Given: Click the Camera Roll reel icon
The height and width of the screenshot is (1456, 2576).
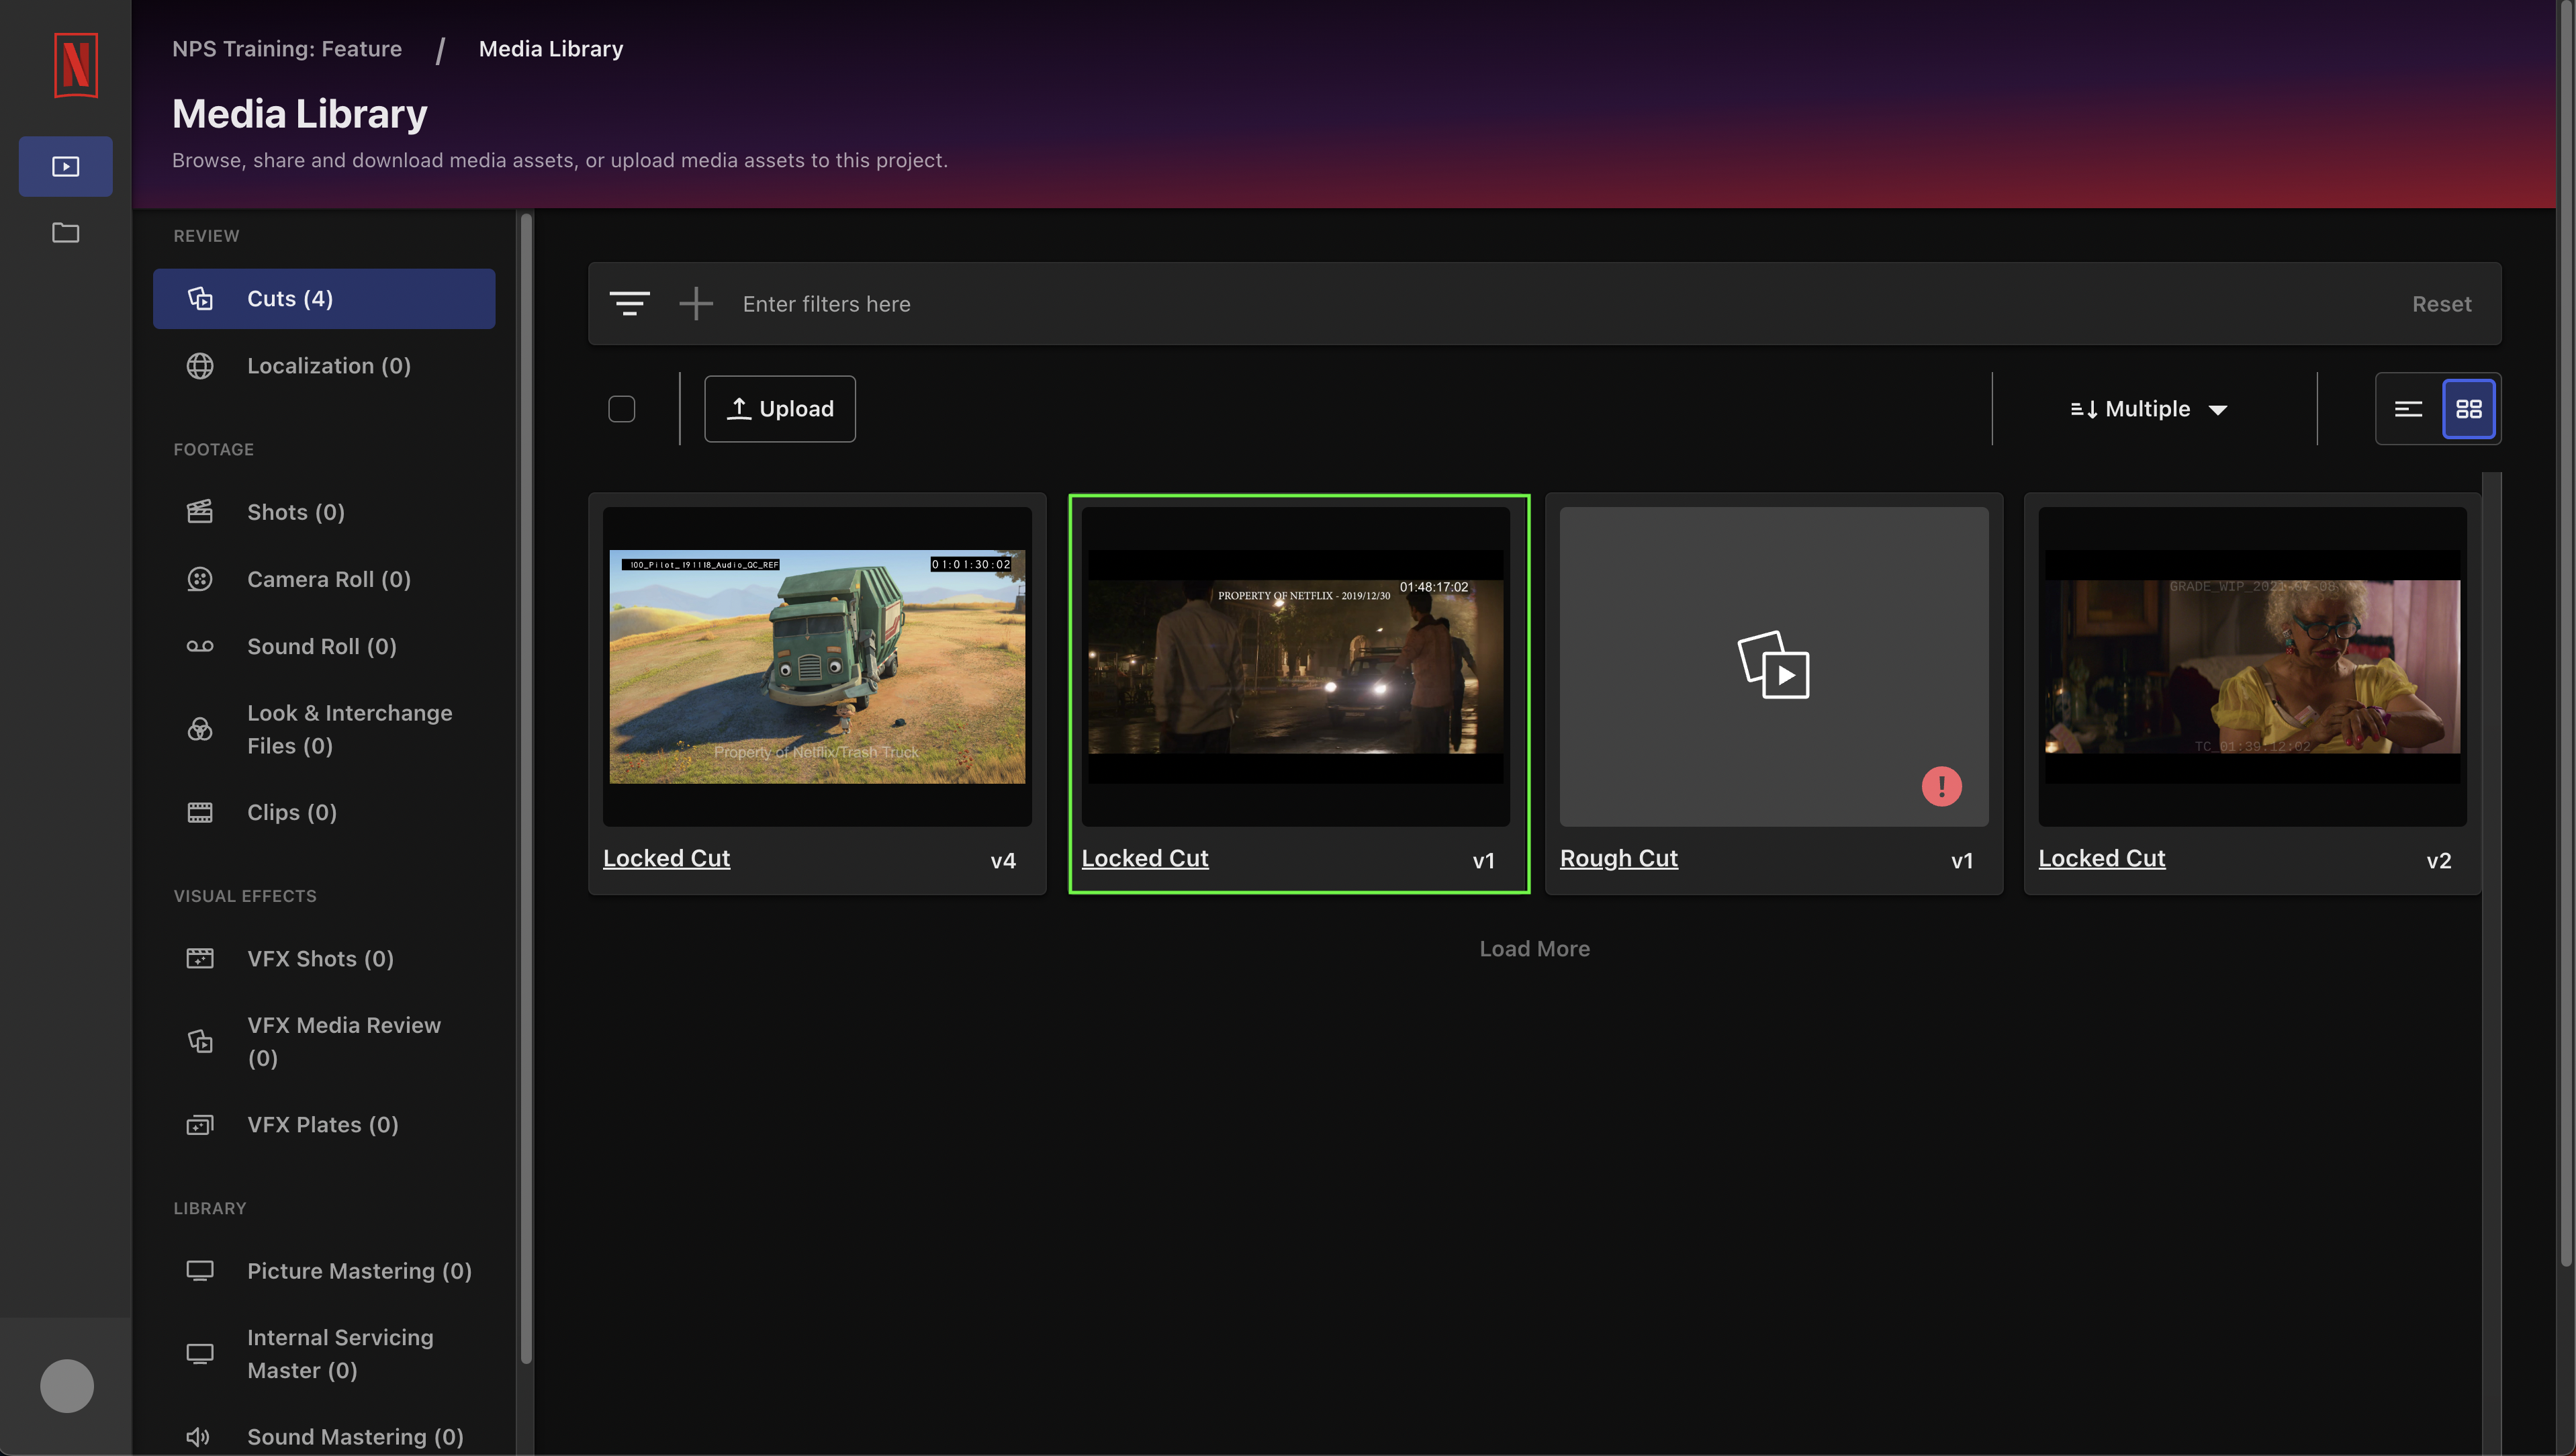Looking at the screenshot, I should click(200, 579).
